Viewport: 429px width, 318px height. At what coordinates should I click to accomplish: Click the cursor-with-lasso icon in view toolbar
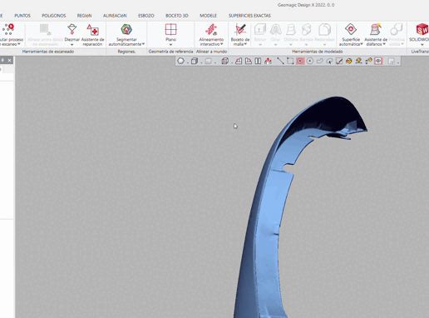pyautogui.click(x=329, y=61)
